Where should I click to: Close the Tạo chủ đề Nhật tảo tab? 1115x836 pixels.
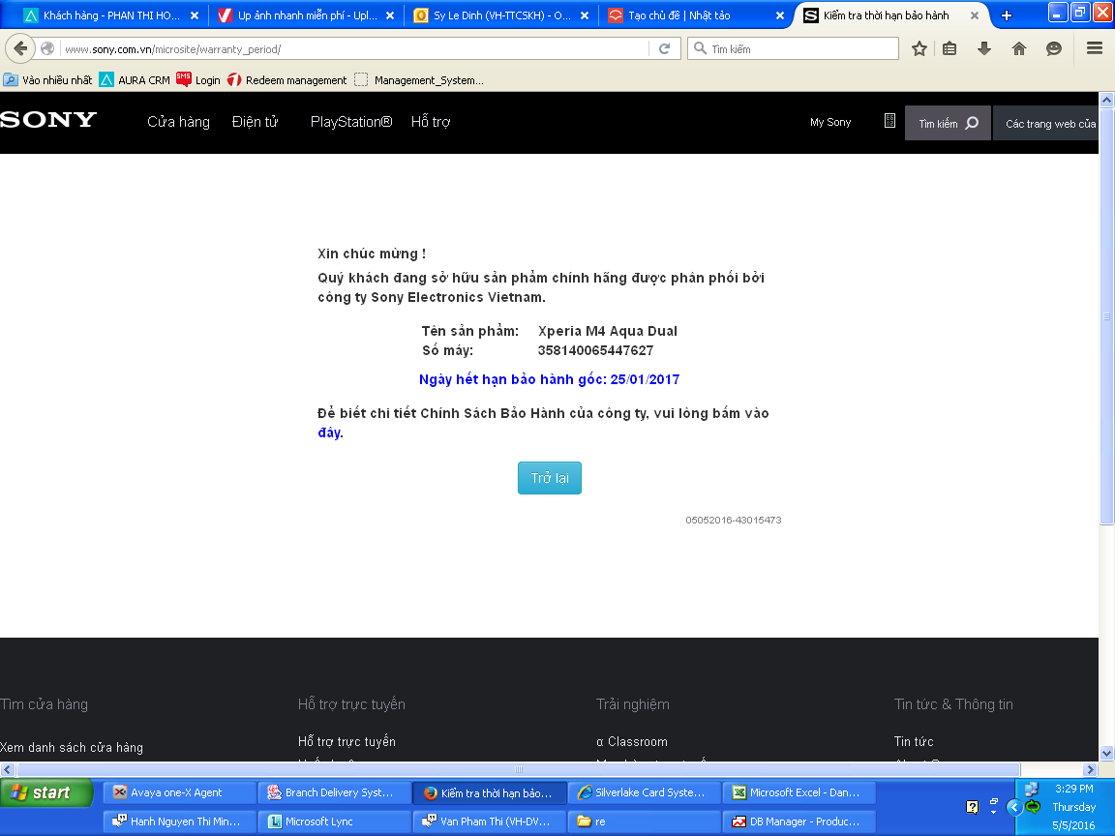tap(779, 15)
